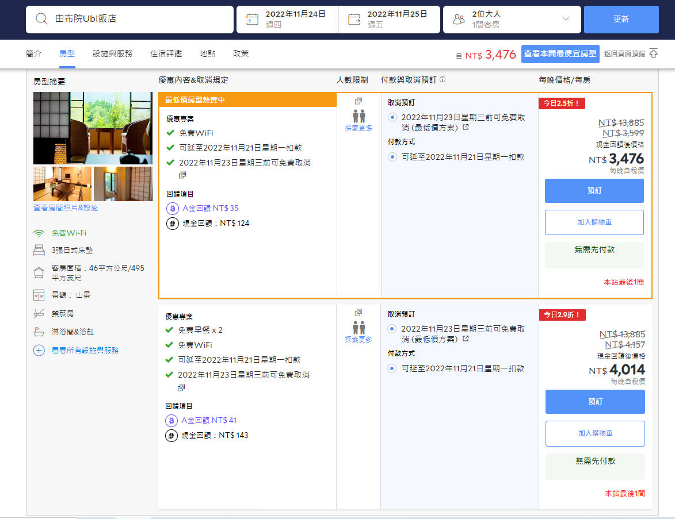675x519 pixels.
Task: Click the large room photo thumbnail
Action: [92, 128]
